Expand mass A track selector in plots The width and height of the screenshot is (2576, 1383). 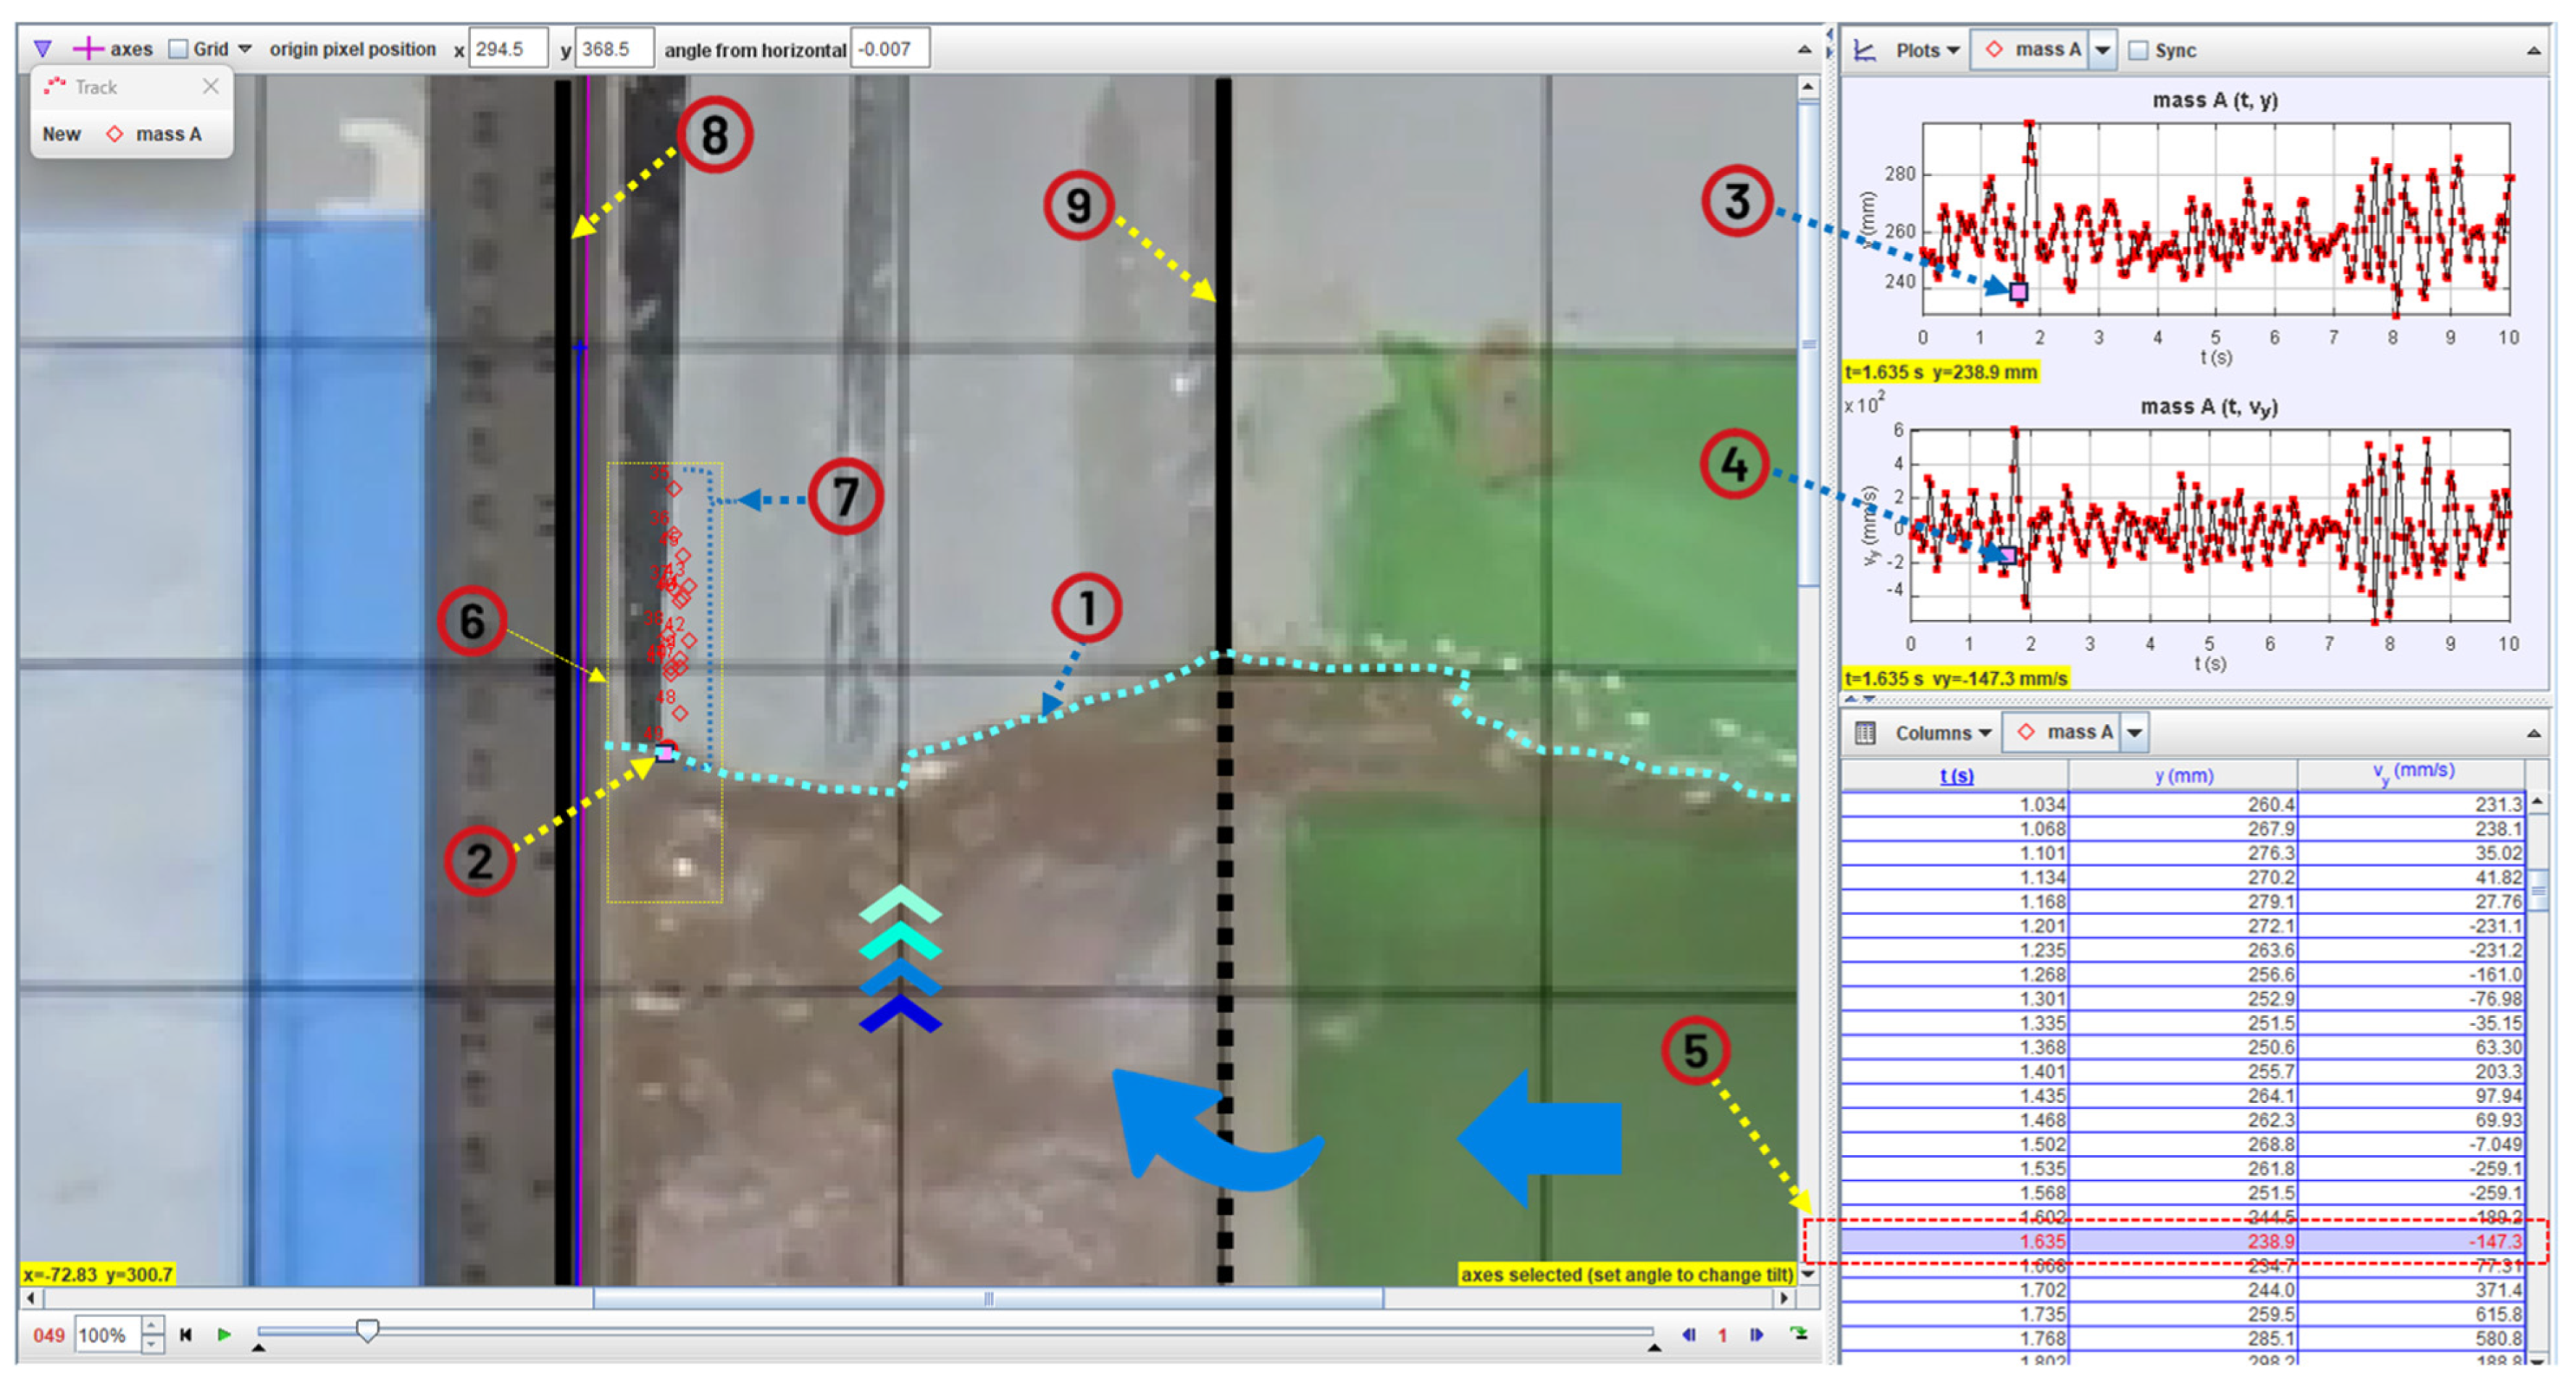point(2102,50)
